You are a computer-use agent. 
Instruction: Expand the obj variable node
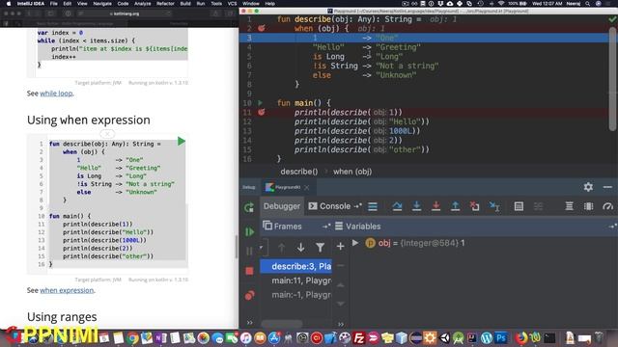tap(355, 243)
